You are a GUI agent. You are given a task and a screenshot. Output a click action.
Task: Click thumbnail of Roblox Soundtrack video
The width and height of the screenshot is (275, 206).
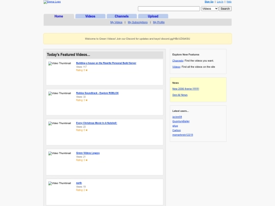coord(60,94)
